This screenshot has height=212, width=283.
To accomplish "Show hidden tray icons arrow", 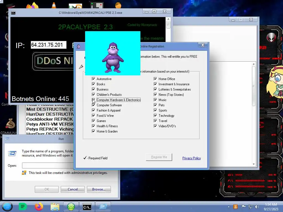I will pos(229,207).
